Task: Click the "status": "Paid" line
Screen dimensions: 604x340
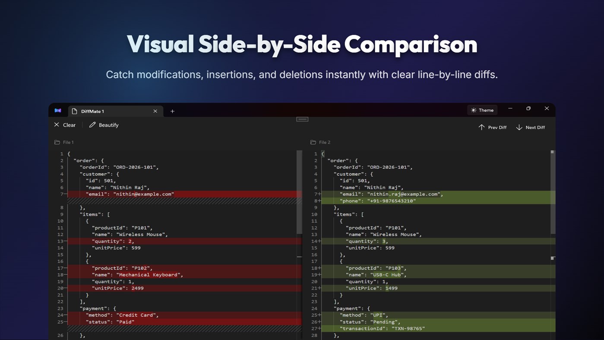Action: pos(184,322)
